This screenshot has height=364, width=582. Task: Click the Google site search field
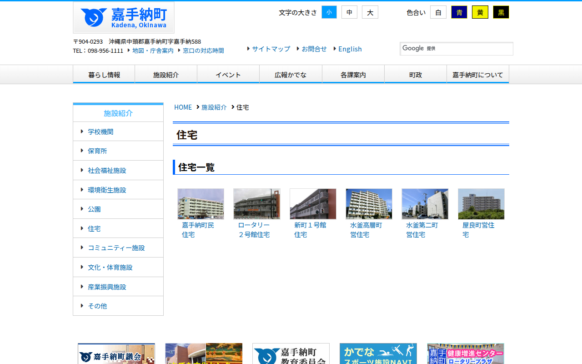tap(456, 49)
